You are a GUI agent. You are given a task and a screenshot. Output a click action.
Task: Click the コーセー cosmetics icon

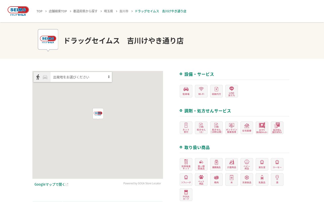click(x=277, y=164)
